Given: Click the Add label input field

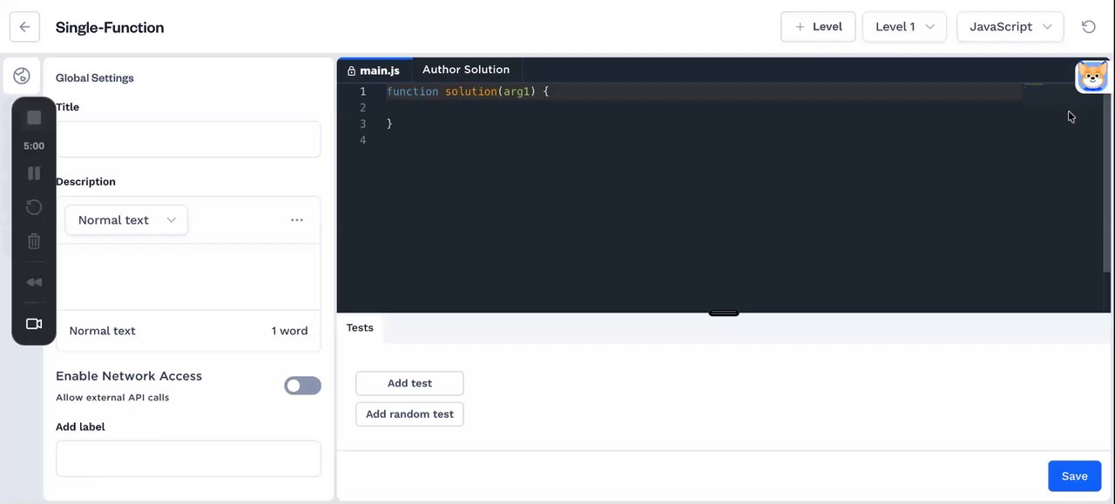Looking at the screenshot, I should coord(188,459).
